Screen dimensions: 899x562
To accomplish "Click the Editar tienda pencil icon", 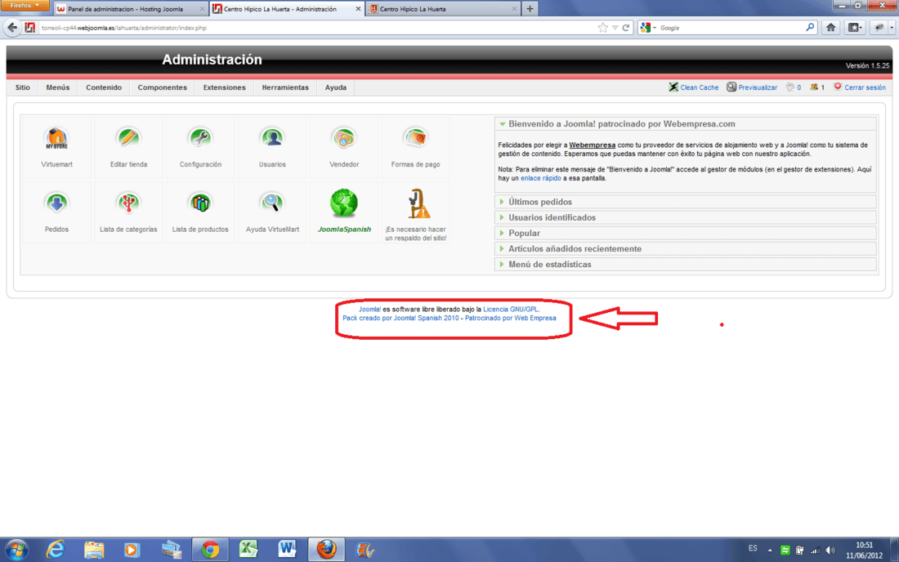I will (x=128, y=138).
